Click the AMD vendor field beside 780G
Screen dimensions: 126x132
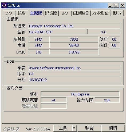[39, 39]
